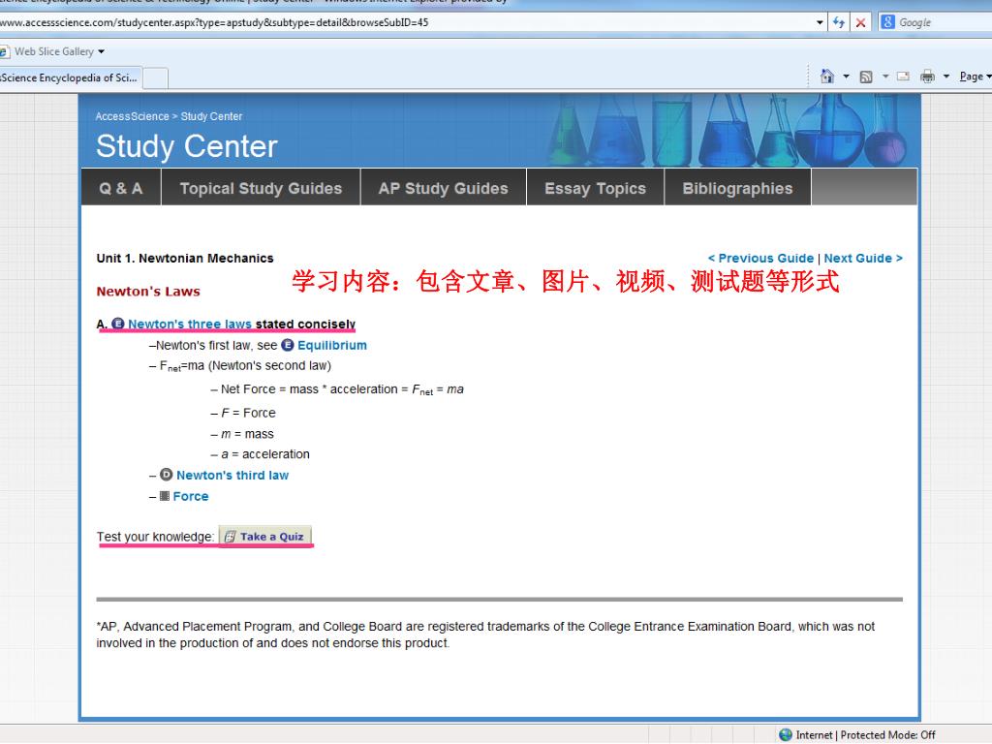Open the Bibliographies tab
The height and width of the screenshot is (744, 992).
[x=737, y=187]
